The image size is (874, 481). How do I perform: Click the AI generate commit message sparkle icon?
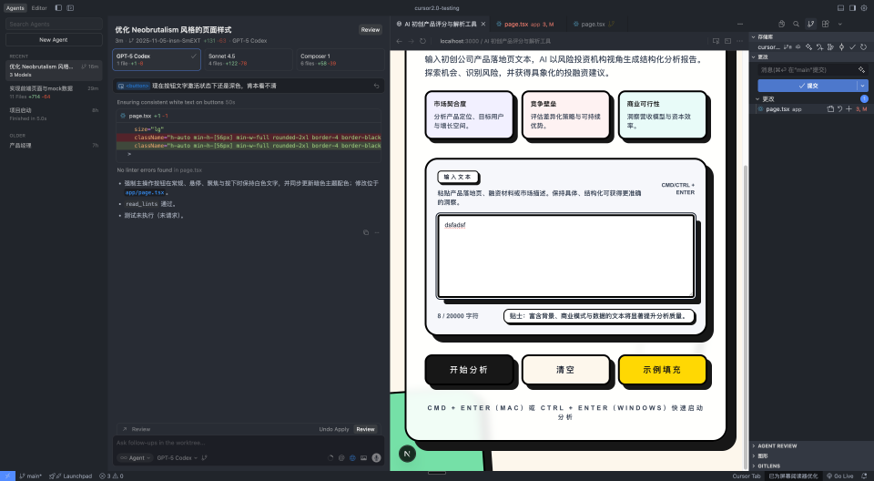coord(860,69)
